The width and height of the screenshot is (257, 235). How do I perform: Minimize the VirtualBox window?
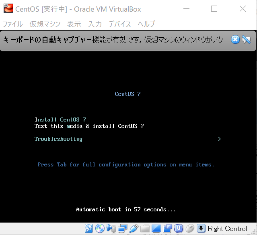186,9
